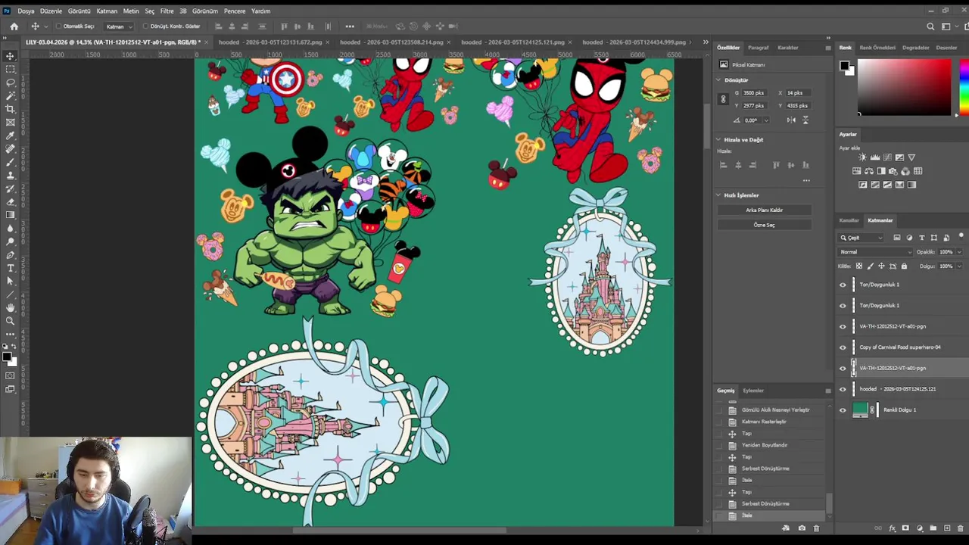Select the Zoom tool magnifier
Image resolution: width=969 pixels, height=545 pixels.
click(x=11, y=321)
